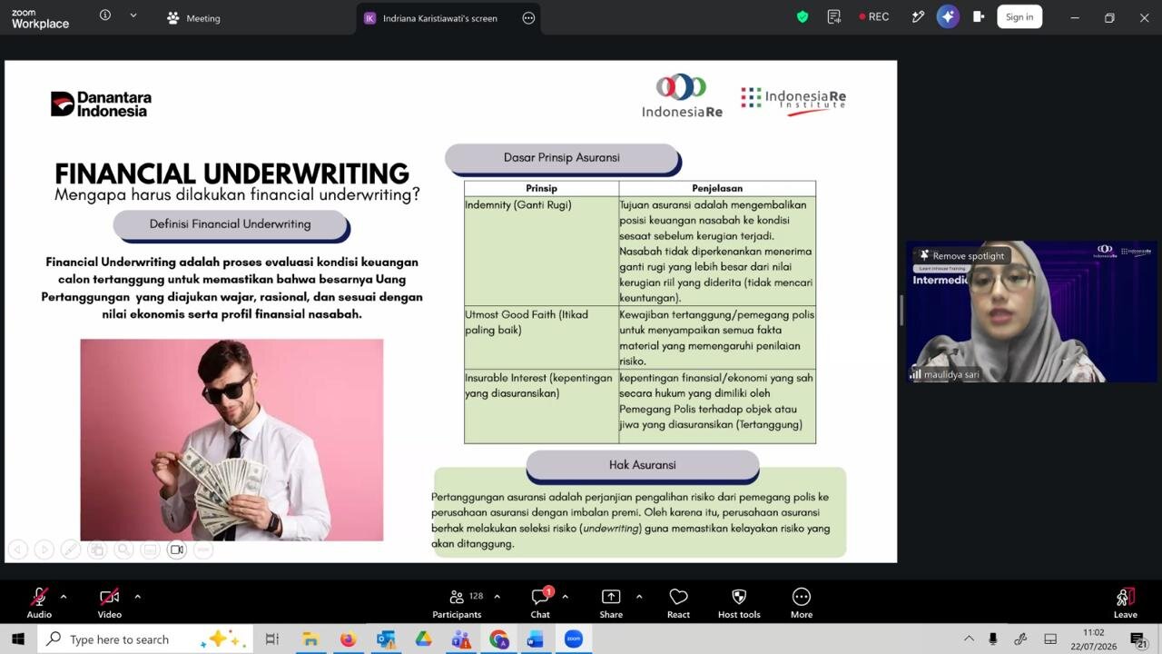Open video options arrow next to Video

pos(137,597)
